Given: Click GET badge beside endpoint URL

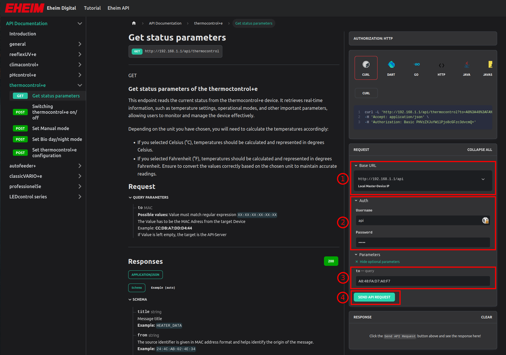Looking at the screenshot, I should [137, 51].
